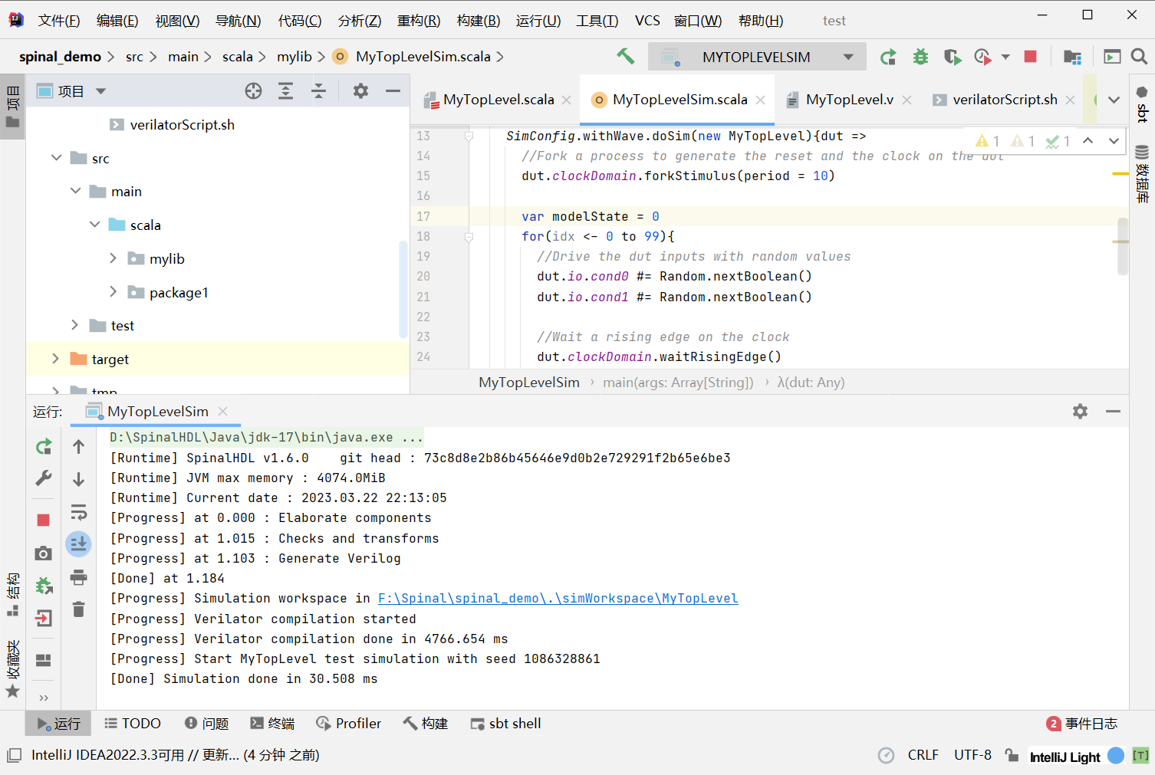Viewport: 1155px width, 775px height.
Task: Select the Debug icon in the top toolbar
Action: tap(920, 56)
